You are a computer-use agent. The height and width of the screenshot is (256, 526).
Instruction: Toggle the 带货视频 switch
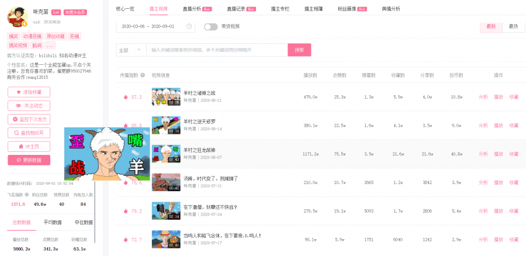click(210, 26)
